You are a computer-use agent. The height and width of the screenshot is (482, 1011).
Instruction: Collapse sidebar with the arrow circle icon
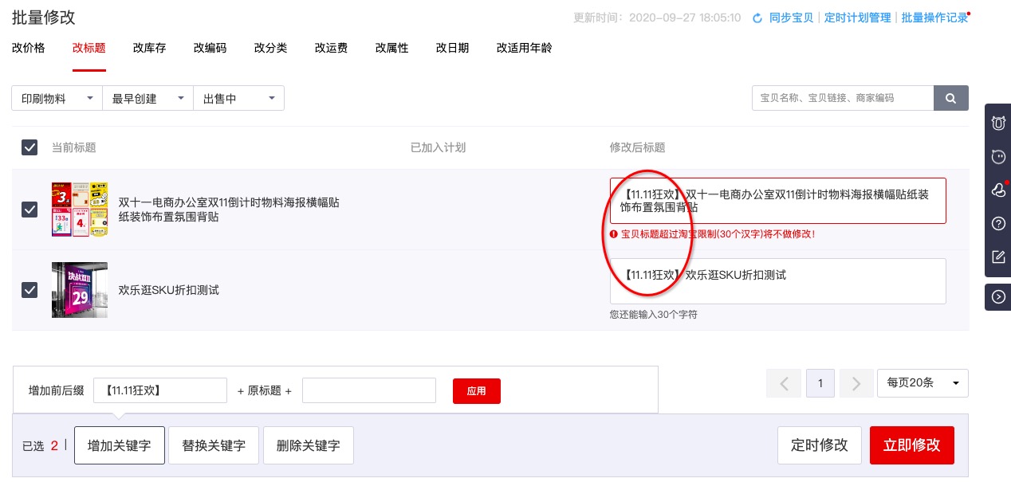[998, 297]
